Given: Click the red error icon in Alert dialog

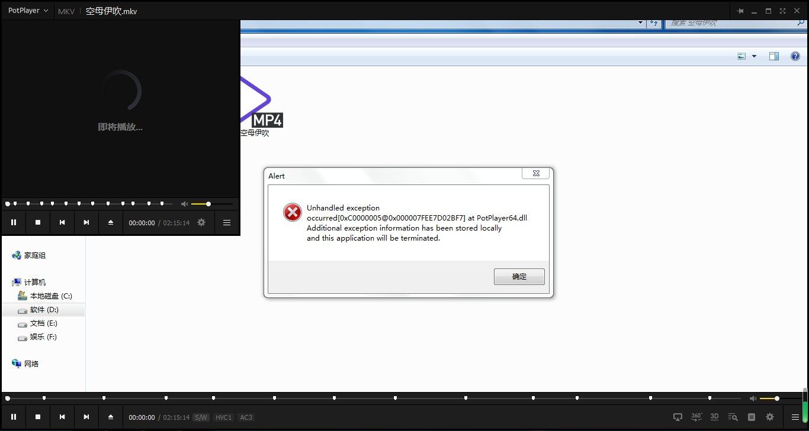Looking at the screenshot, I should click(x=293, y=212).
